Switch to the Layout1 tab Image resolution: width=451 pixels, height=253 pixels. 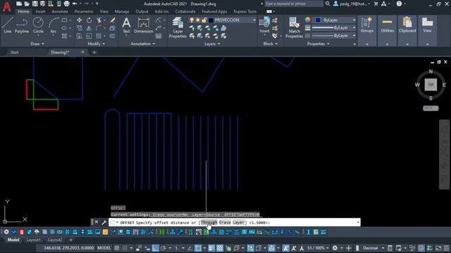pos(34,240)
